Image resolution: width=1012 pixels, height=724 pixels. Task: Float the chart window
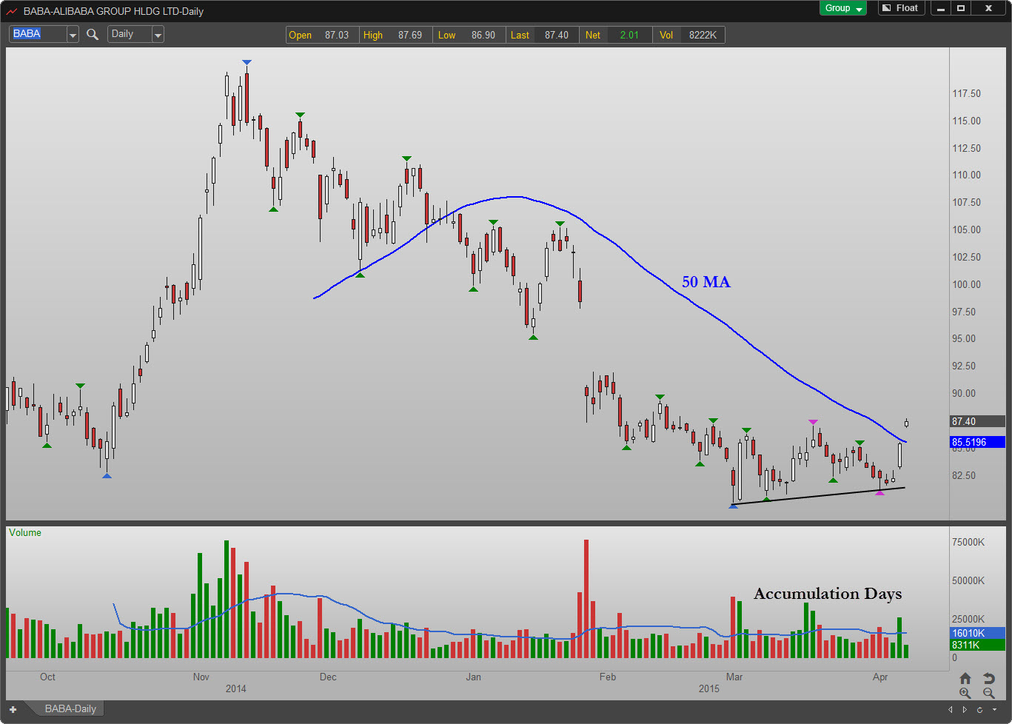[900, 8]
